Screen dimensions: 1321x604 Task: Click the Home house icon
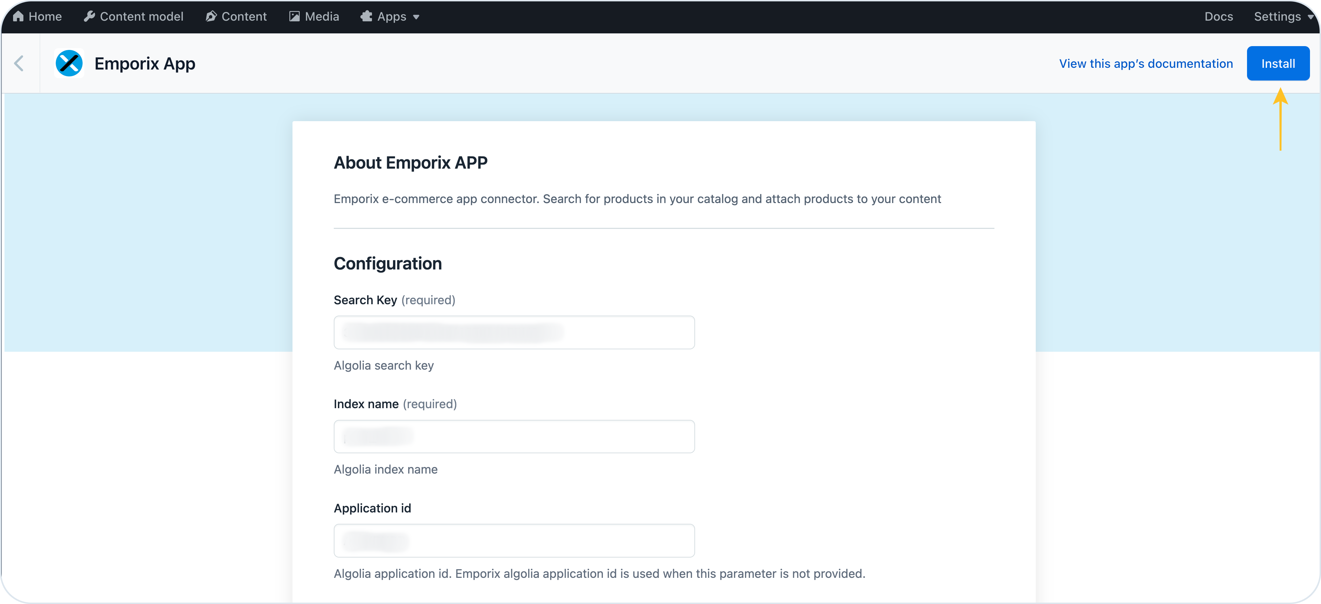tap(18, 17)
